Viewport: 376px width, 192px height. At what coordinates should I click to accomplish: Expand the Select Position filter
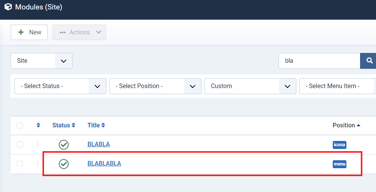[x=155, y=86]
